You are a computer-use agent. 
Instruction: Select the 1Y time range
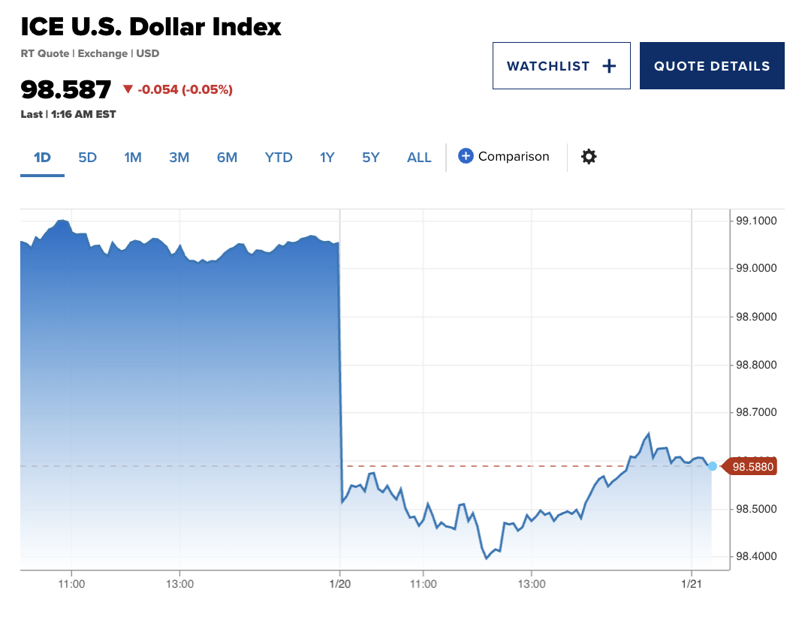point(327,158)
